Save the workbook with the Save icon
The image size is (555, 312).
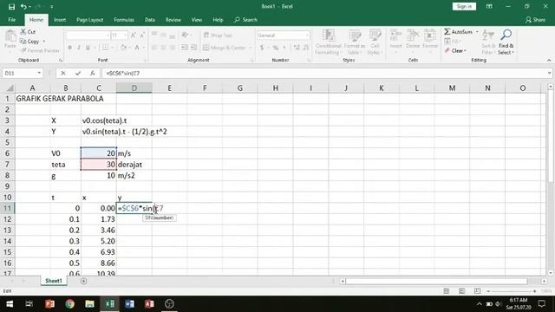11,6
